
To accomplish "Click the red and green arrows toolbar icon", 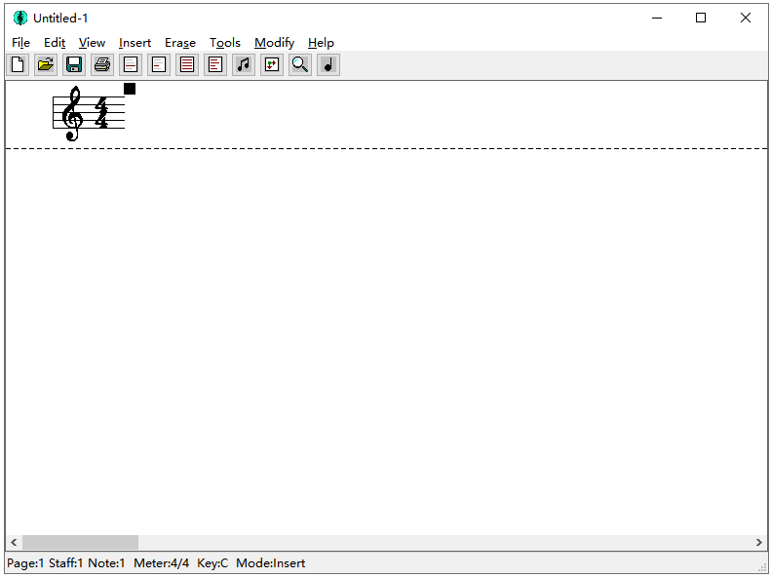I will [x=272, y=65].
